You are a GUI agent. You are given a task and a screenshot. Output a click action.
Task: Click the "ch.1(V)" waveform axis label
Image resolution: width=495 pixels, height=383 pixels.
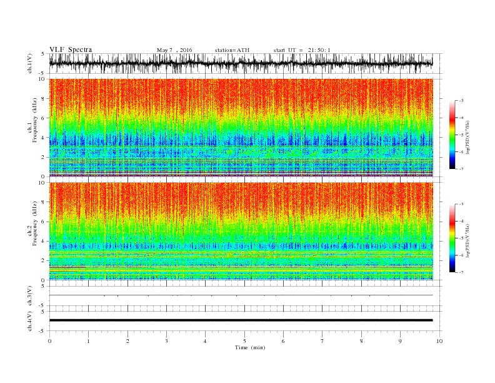click(30, 63)
